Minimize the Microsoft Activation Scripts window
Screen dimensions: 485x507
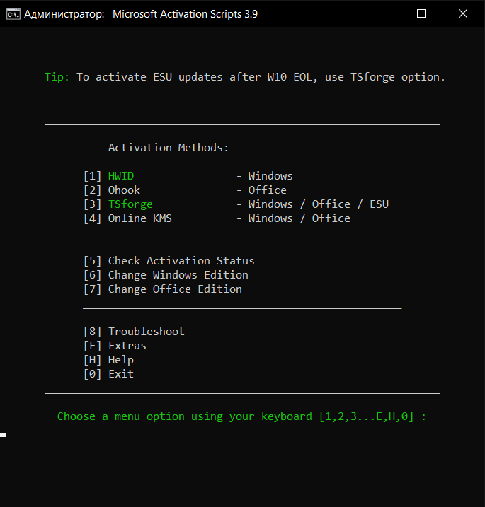click(380, 13)
